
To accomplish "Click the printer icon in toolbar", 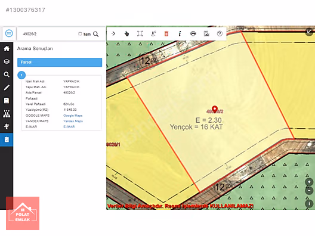I will 193,33.
